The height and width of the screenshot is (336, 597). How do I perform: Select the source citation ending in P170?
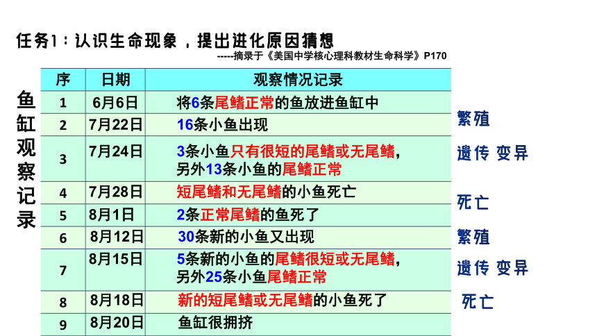click(332, 56)
